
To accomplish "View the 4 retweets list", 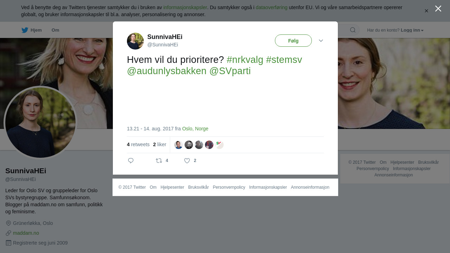I will coord(138,144).
